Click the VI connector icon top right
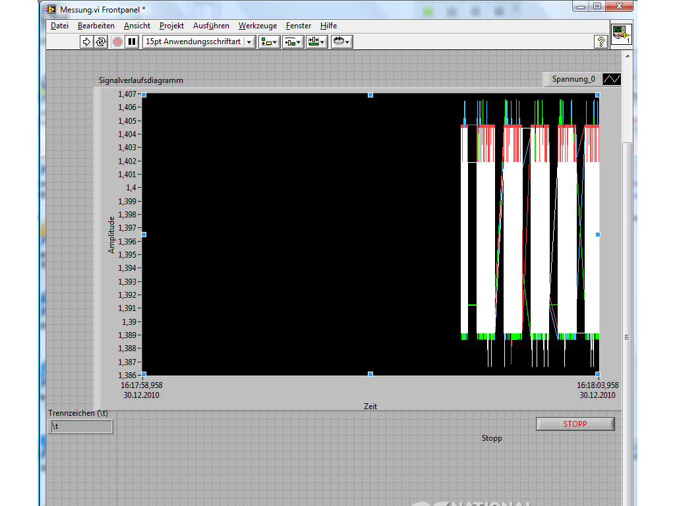Screen dimensions: 675x506 pyautogui.click(x=621, y=34)
